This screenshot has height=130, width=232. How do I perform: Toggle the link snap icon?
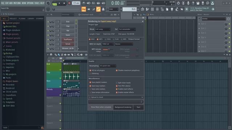(98, 9)
